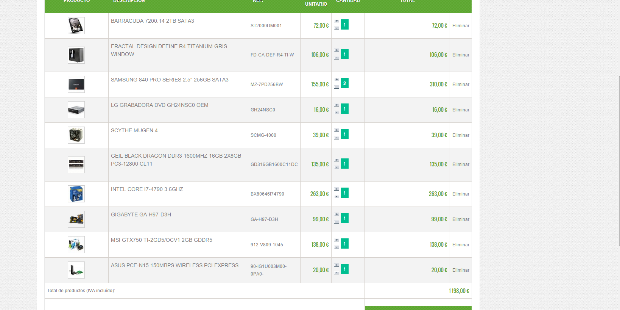Delete the Samsung 840 Pro with Eliminar
Screen dimensions: 620x310
(x=461, y=85)
